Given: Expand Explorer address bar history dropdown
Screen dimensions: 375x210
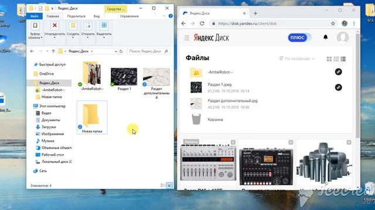Looking at the screenshot, I should click(x=116, y=51).
